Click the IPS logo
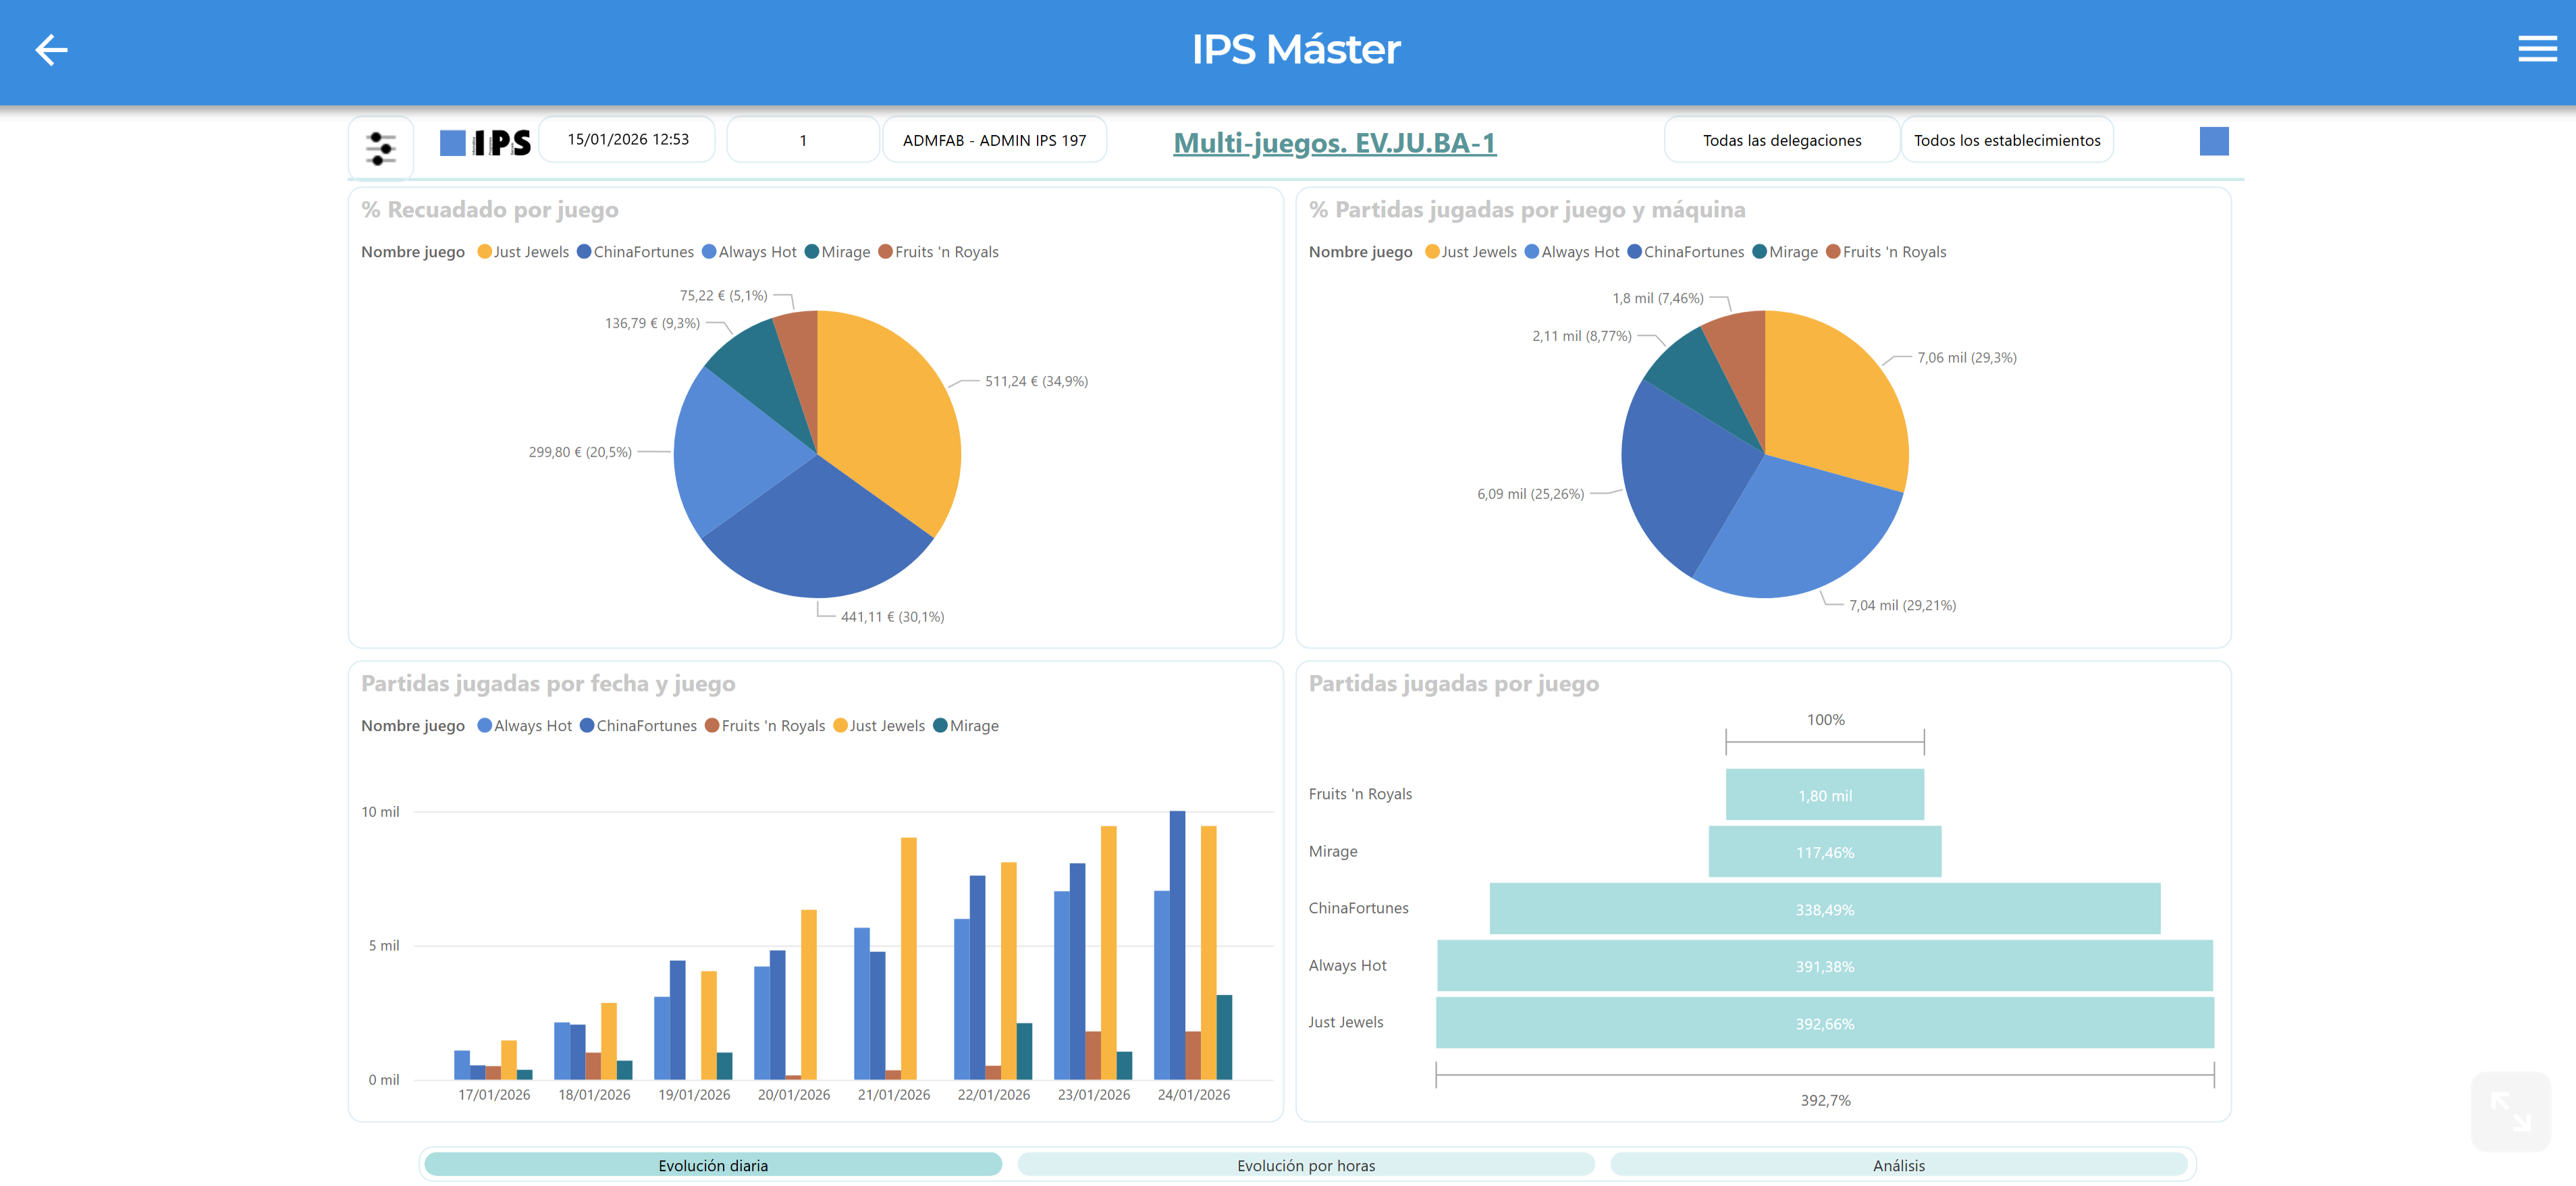The width and height of the screenshot is (2576, 1186). [486, 143]
